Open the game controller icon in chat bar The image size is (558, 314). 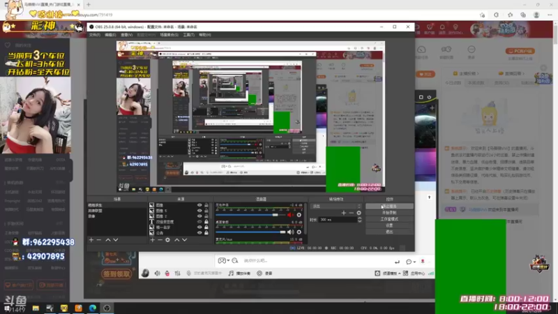click(x=222, y=260)
